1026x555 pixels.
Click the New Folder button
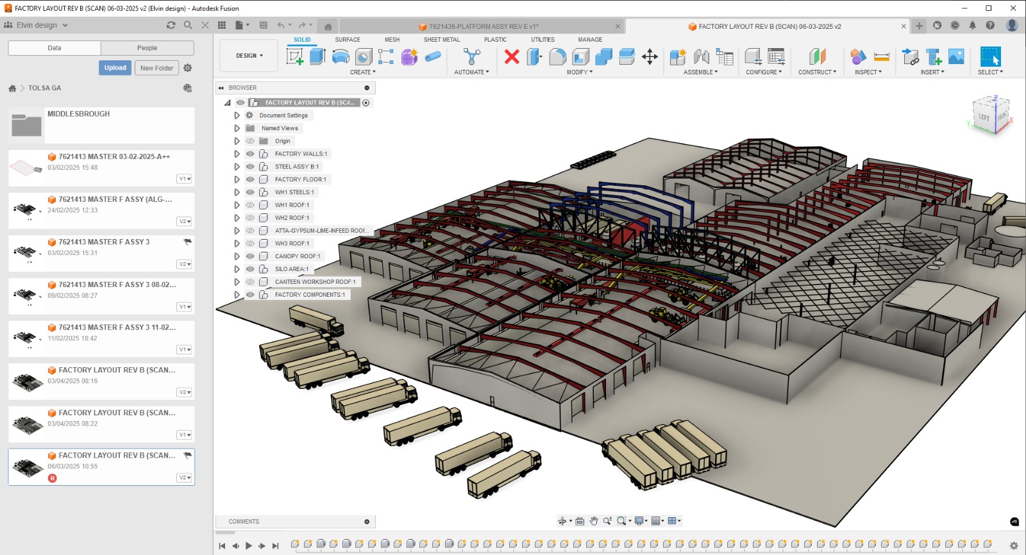point(156,68)
